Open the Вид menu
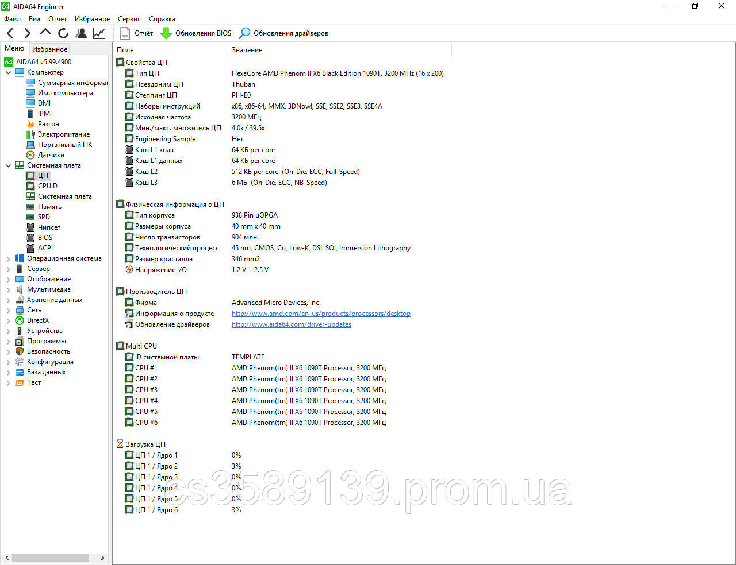The image size is (736, 565). click(34, 19)
